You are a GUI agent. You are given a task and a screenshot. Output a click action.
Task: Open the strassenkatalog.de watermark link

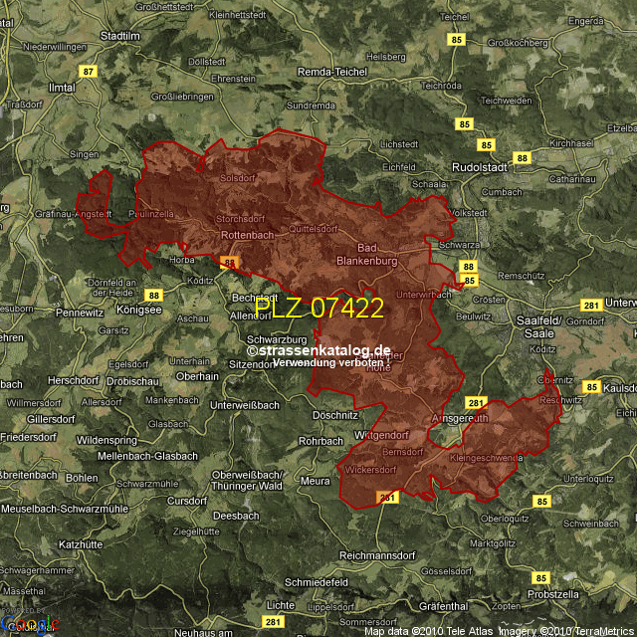click(x=318, y=350)
